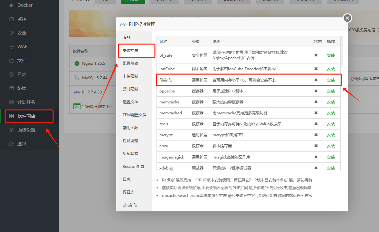Viewport: 379px width, 232px height.
Task: Click the Nginx logo icon
Action: [x=77, y=63]
